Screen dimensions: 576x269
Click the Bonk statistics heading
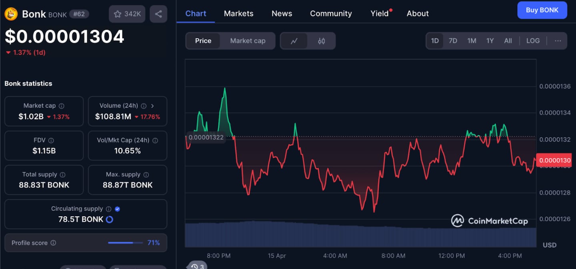tap(28, 83)
